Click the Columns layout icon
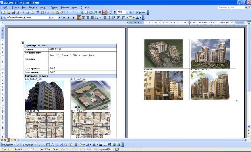The width and height of the screenshot is (251, 152). [x=100, y=12]
